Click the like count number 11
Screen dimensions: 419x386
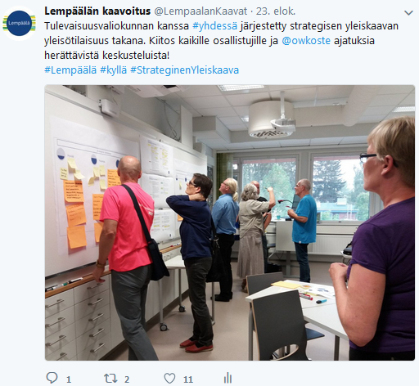tap(188, 379)
